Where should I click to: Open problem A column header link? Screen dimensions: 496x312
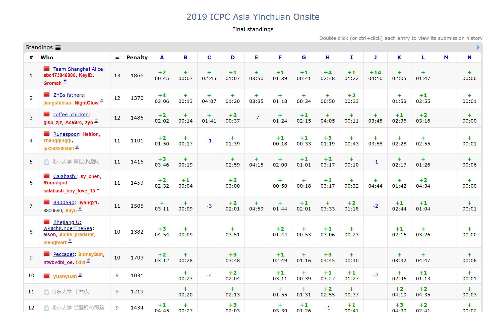pyautogui.click(x=162, y=58)
